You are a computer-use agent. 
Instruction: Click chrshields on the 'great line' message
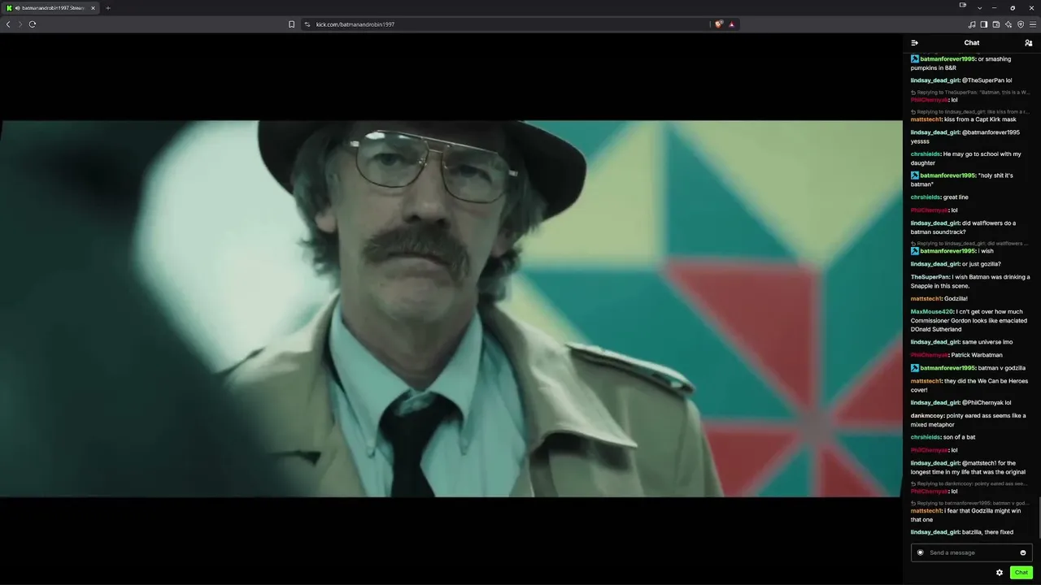(926, 197)
